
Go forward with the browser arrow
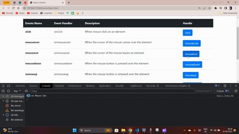click(x=8, y=8)
